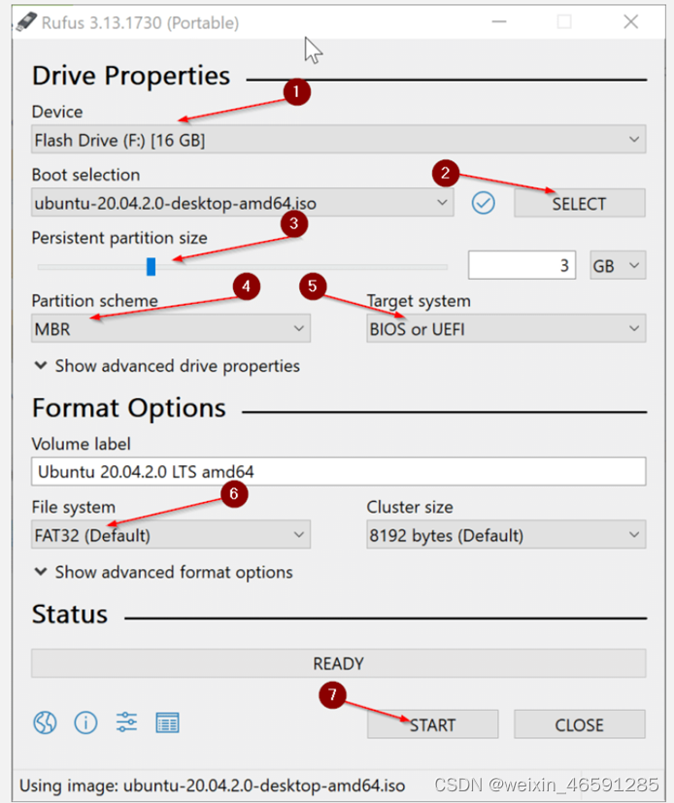The width and height of the screenshot is (674, 803).
Task: Open the language globe icon
Action: tap(45, 723)
